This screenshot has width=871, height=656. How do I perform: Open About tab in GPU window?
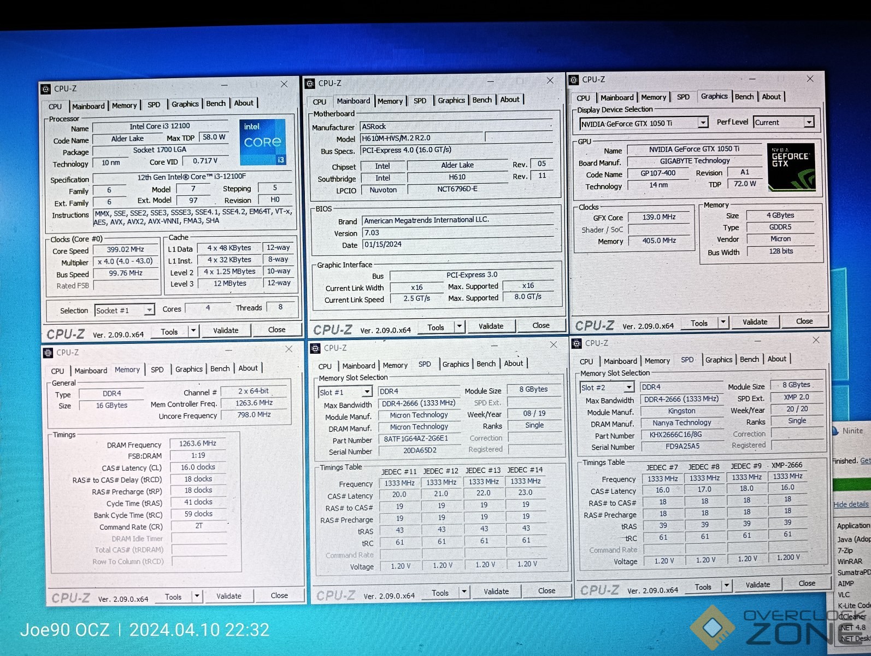point(771,97)
